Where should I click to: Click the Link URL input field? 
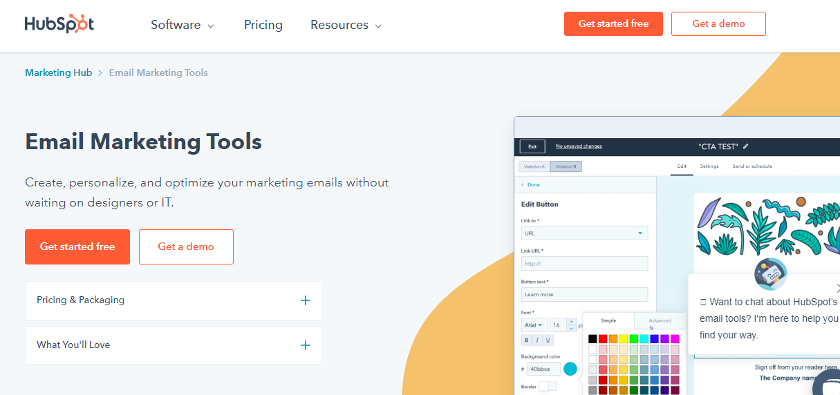coord(584,264)
